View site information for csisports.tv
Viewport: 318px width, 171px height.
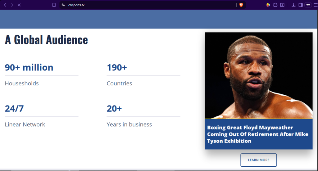[63, 5]
